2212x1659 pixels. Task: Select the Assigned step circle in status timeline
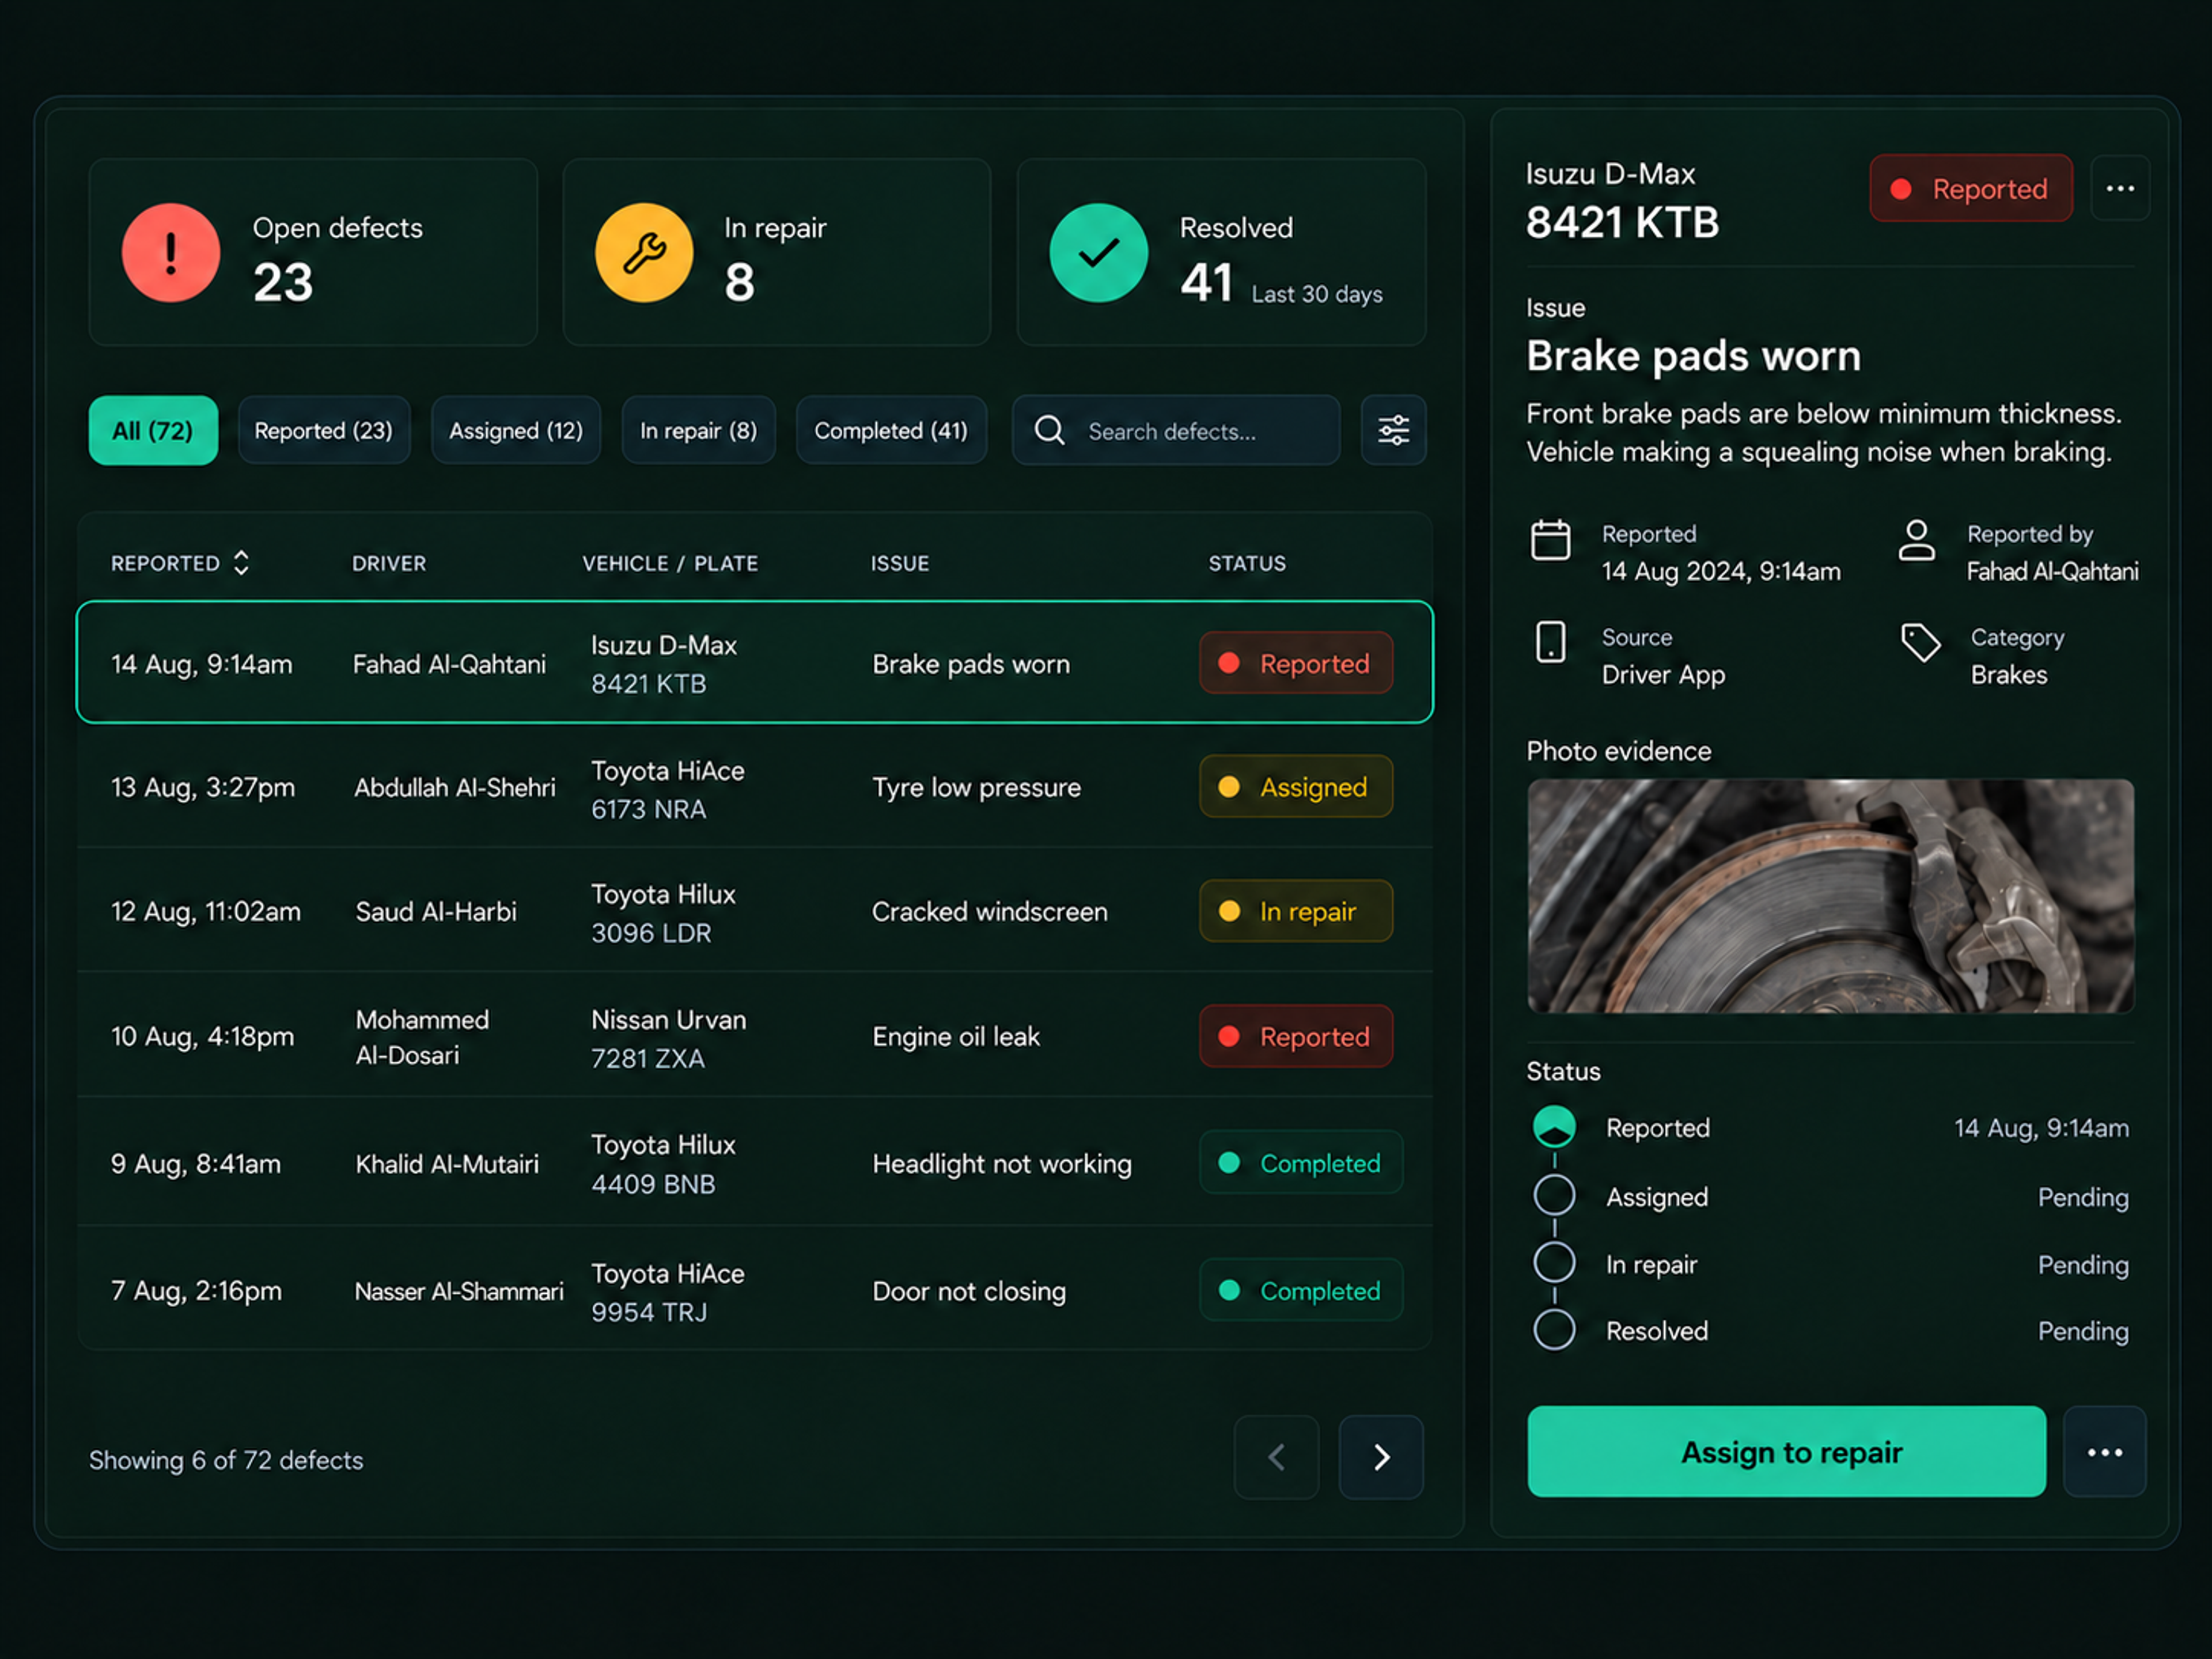[x=1554, y=1195]
